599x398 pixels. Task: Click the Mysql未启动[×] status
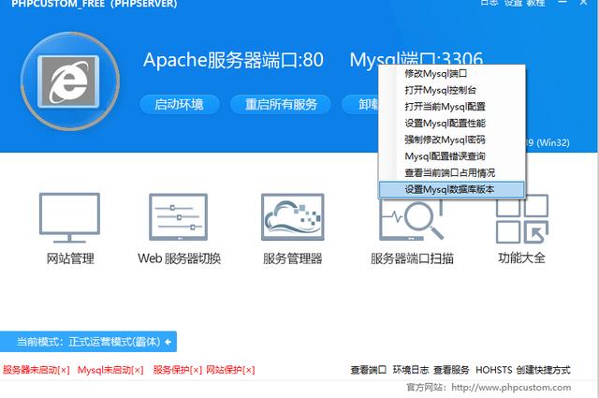point(110,370)
